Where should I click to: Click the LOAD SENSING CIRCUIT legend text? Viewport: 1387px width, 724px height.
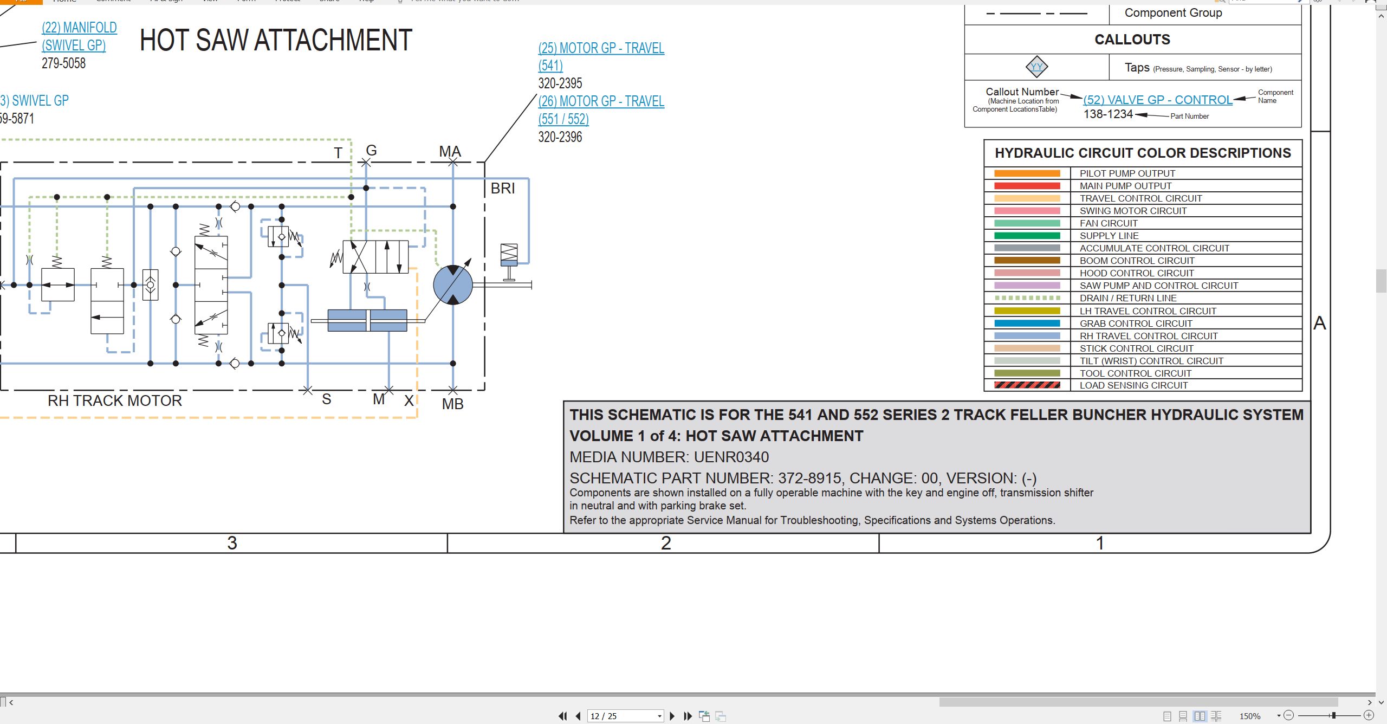pyautogui.click(x=1133, y=385)
